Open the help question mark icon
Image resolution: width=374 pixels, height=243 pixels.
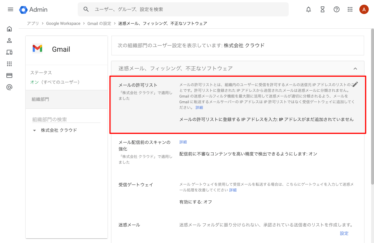337,9
